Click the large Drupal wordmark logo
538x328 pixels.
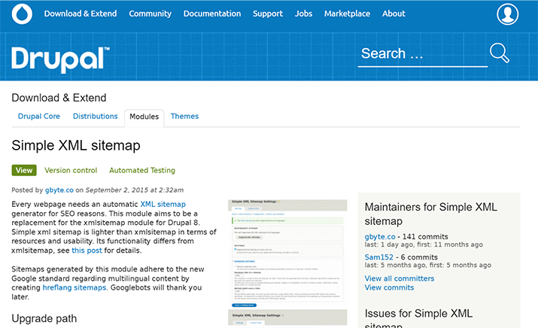60,59
